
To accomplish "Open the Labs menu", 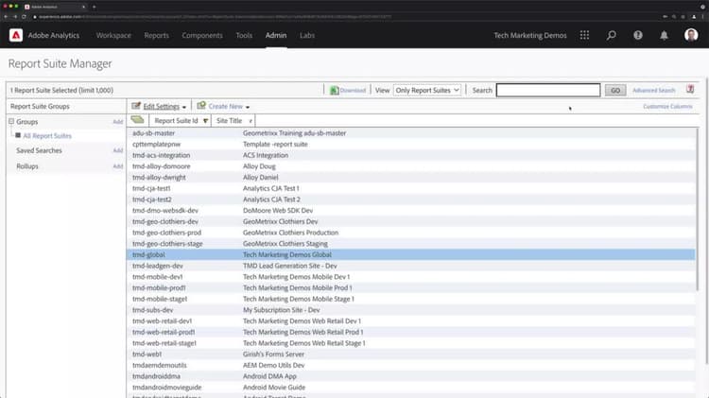I will click(307, 35).
